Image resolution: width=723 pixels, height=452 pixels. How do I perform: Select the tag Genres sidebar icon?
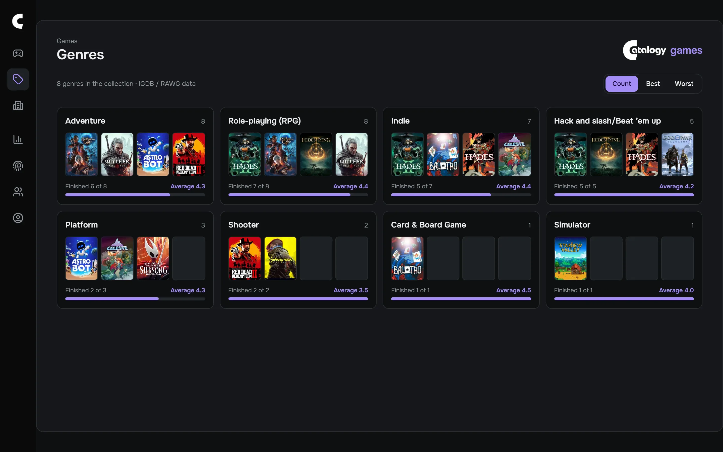pyautogui.click(x=18, y=79)
